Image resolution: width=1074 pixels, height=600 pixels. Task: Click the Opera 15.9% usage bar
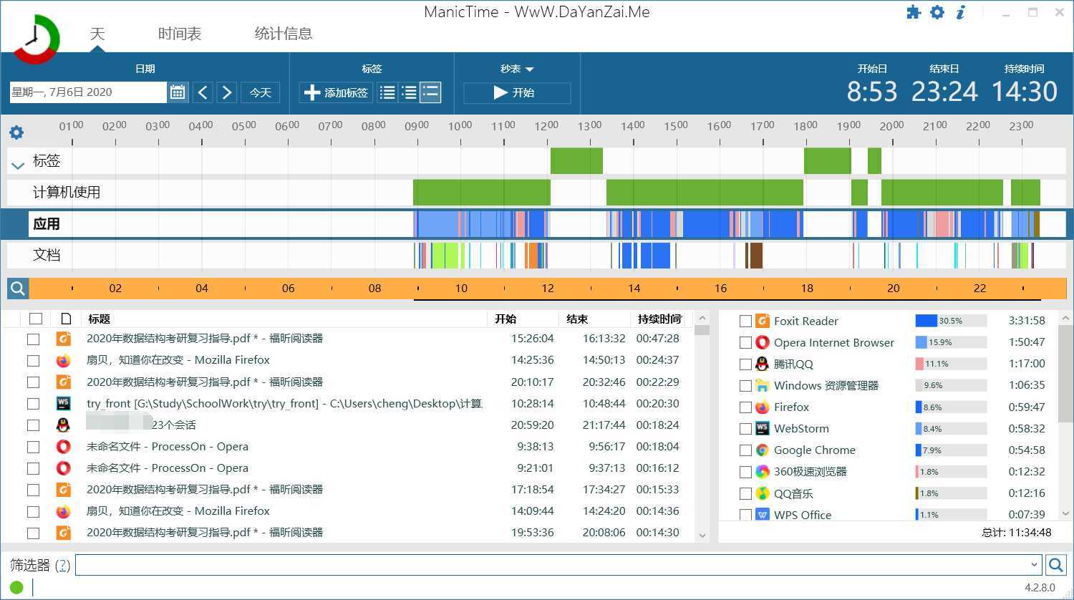(951, 342)
